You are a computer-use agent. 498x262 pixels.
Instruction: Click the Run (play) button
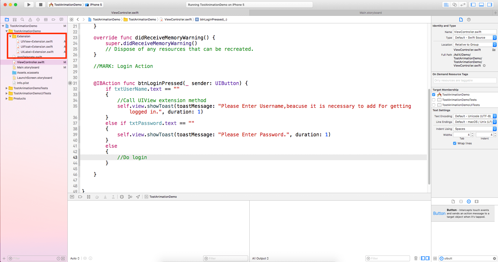[29, 5]
